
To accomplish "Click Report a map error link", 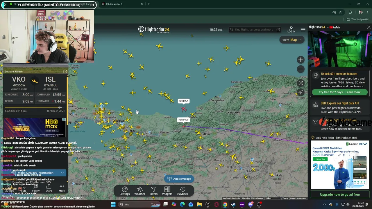I will pos(298,198).
